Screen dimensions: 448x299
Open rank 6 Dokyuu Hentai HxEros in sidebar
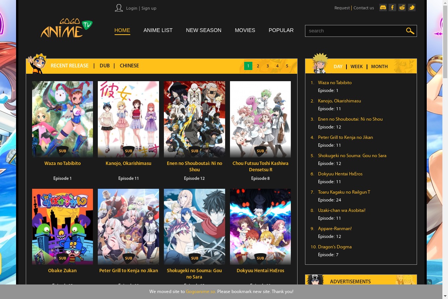(340, 174)
